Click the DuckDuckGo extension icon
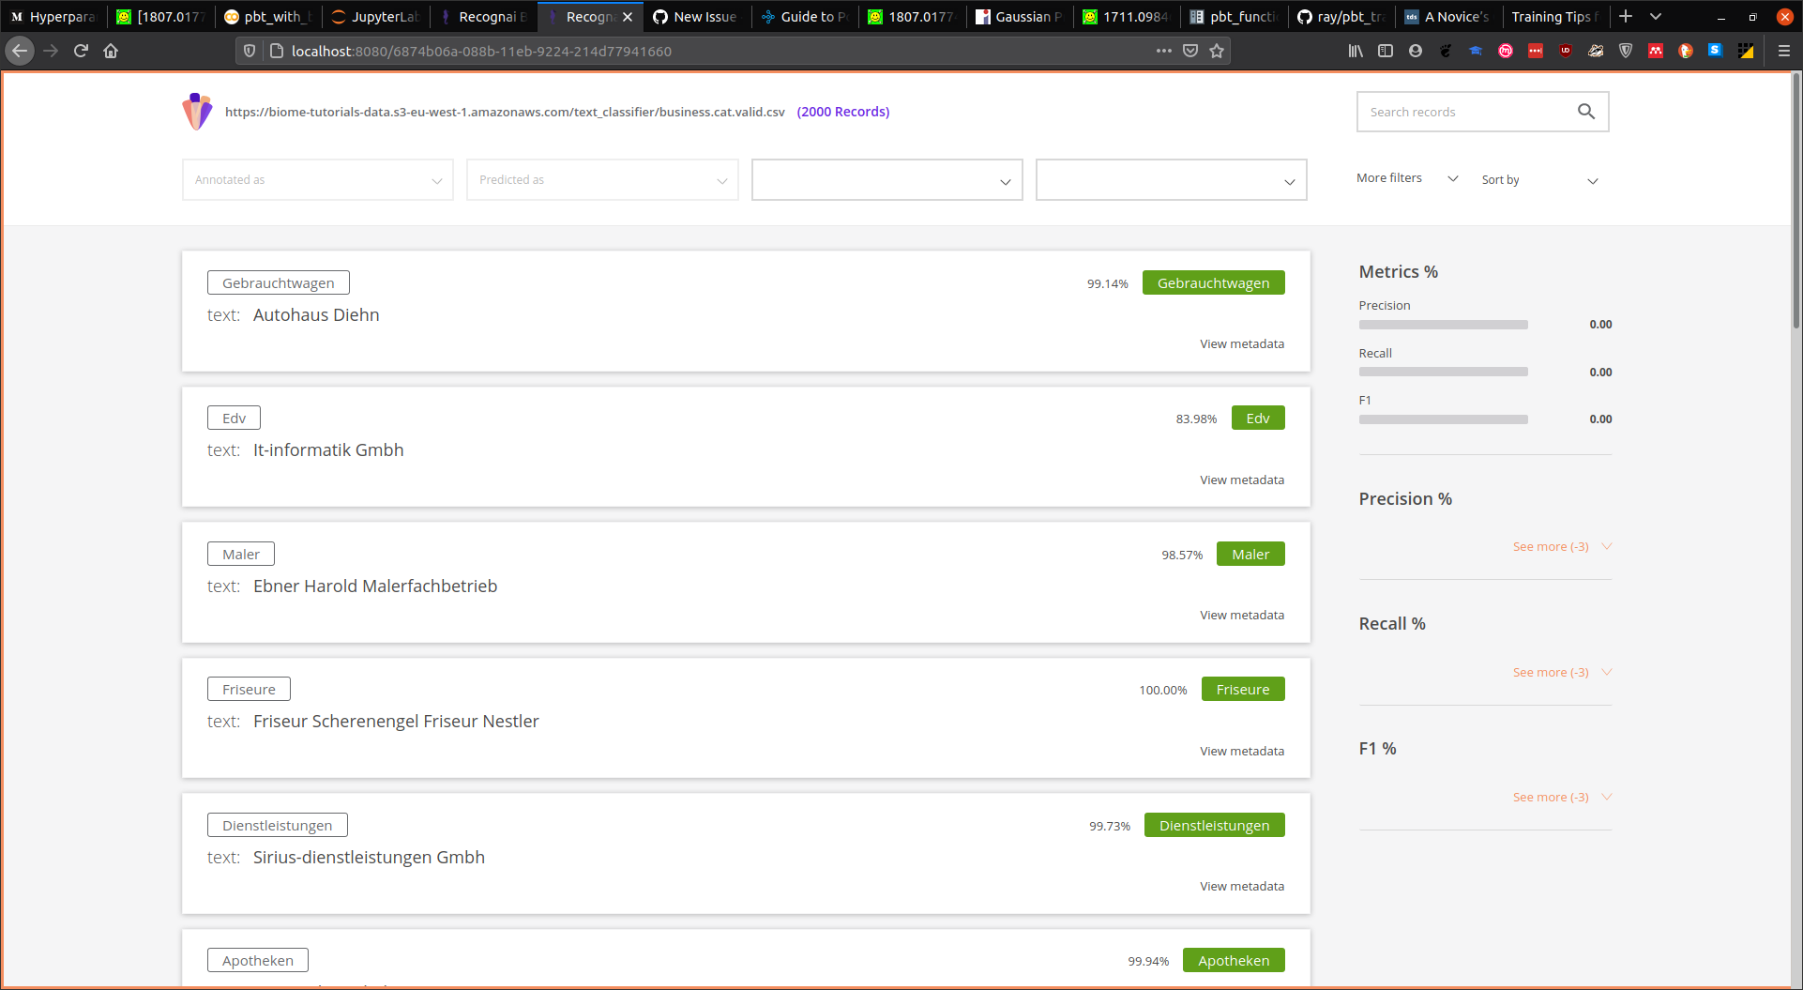This screenshot has width=1803, height=990. point(1686,52)
